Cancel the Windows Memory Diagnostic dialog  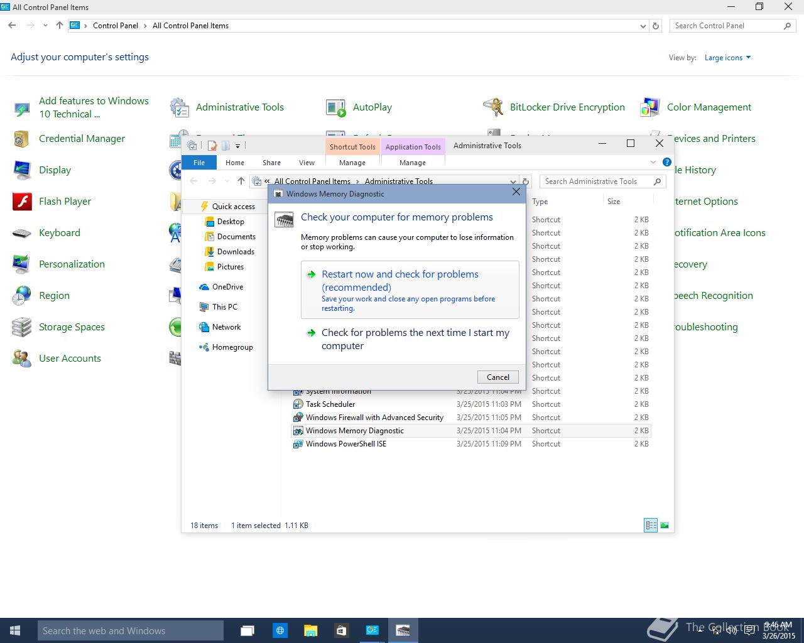click(x=498, y=377)
